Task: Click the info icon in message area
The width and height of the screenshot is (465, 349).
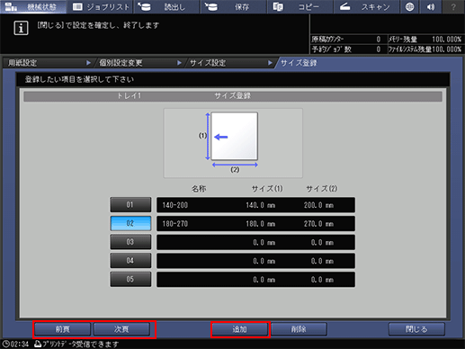Action: [x=21, y=28]
